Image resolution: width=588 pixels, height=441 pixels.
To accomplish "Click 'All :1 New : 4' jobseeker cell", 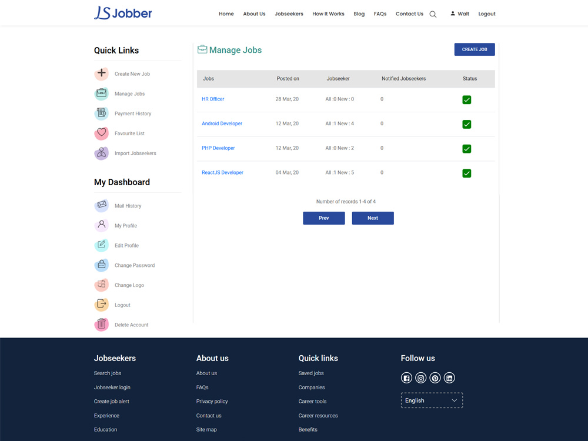I will click(x=340, y=123).
